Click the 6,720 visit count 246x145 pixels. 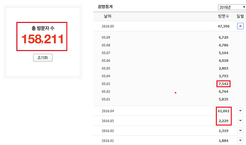[x=224, y=37]
